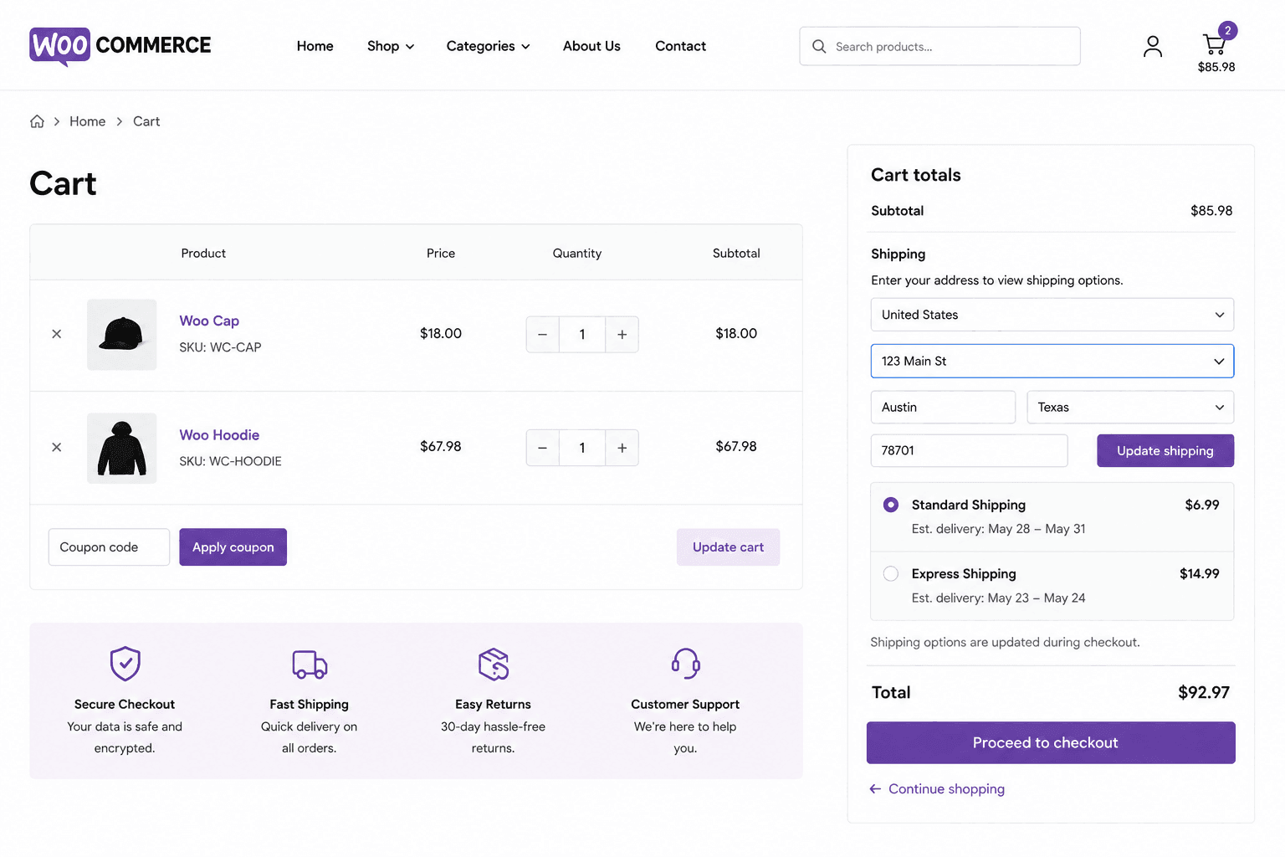Click Update cart button
1285x857 pixels.
pos(728,547)
